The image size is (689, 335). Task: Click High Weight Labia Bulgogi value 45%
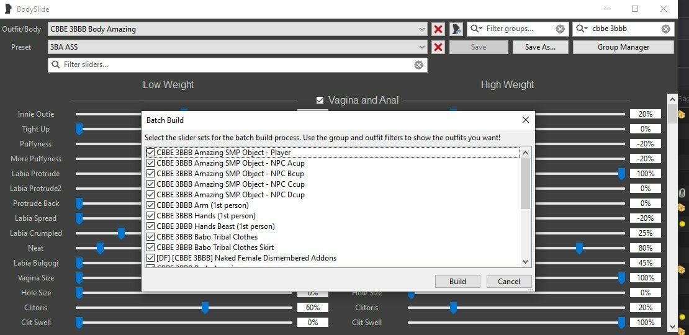coord(645,263)
